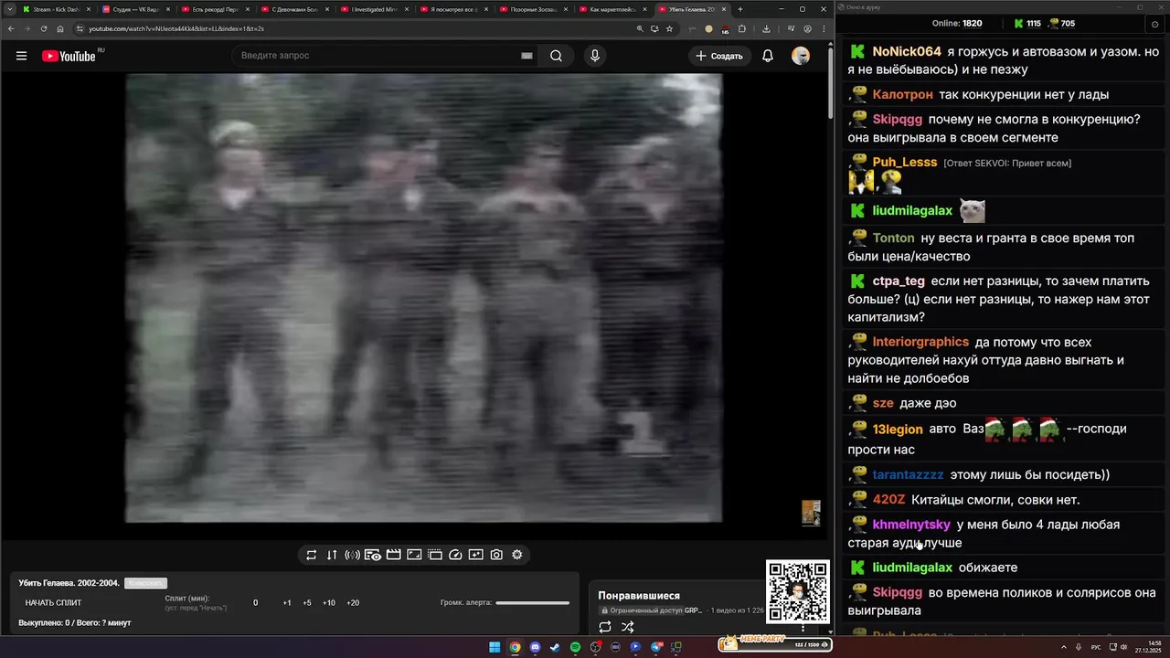This screenshot has height=658, width=1170.
Task: Switch to the Студия — VK Видео tab
Action: pos(135,9)
